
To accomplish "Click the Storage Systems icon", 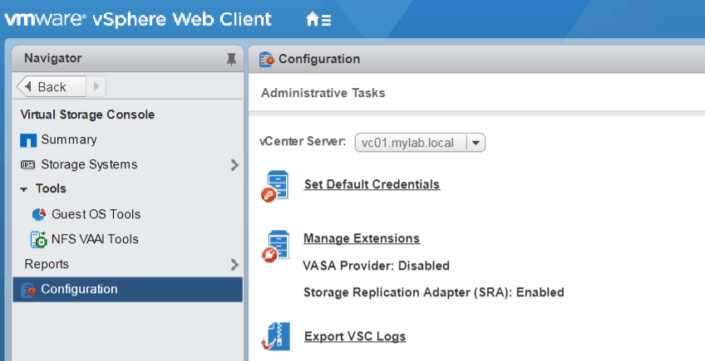I will tap(28, 165).
